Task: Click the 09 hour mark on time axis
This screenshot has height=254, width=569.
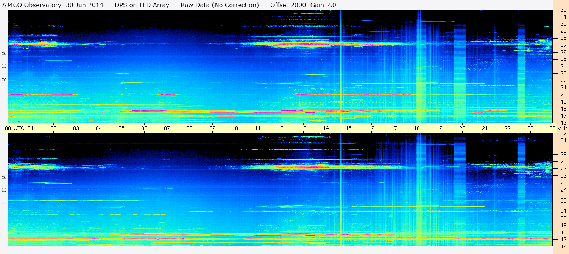Action: (212, 128)
